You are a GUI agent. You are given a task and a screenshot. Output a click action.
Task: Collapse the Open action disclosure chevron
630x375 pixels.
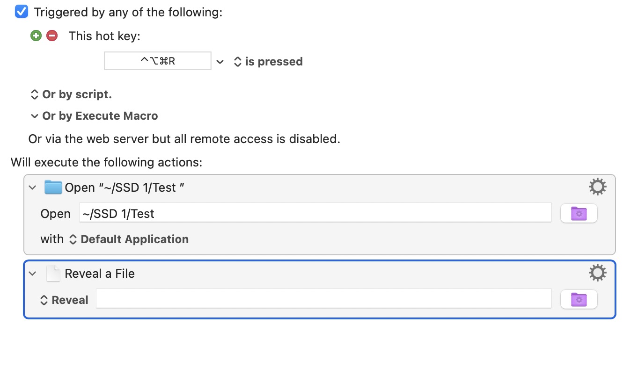click(32, 187)
